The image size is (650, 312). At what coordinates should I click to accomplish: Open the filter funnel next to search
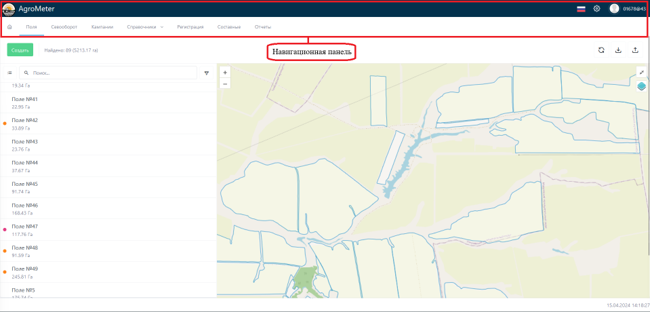(x=207, y=73)
